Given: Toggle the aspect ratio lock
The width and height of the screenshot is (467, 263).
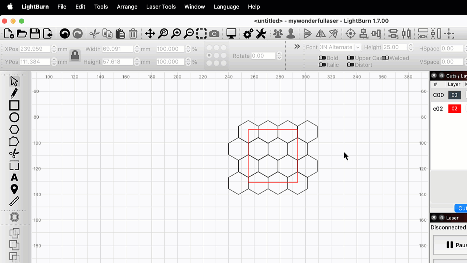Looking at the screenshot, I should (x=75, y=56).
